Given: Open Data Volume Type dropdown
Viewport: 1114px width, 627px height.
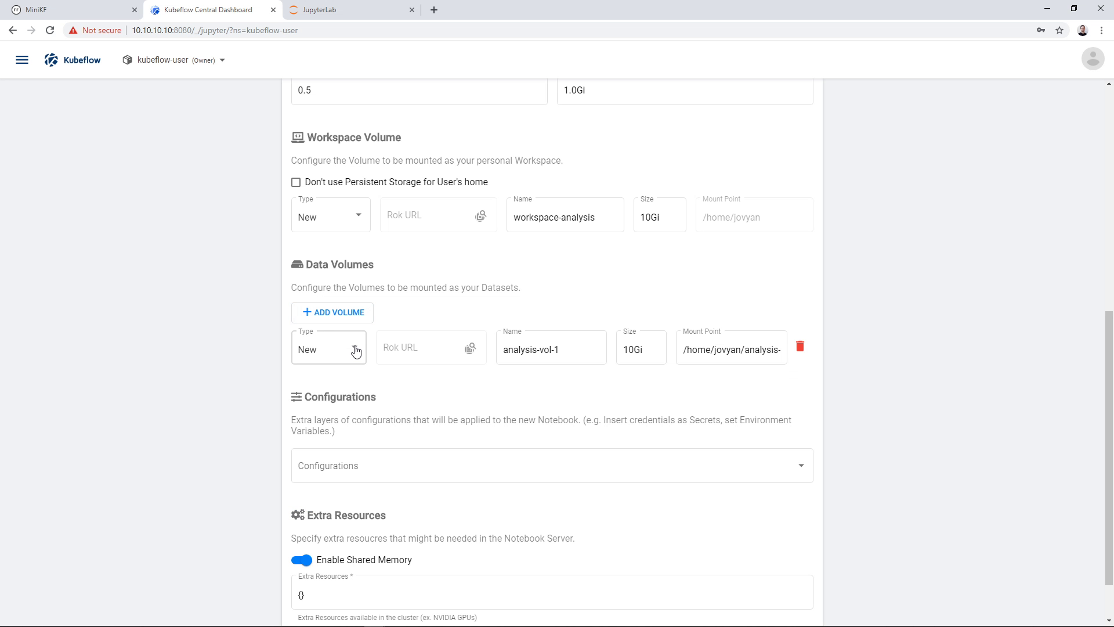Looking at the screenshot, I should [329, 348].
